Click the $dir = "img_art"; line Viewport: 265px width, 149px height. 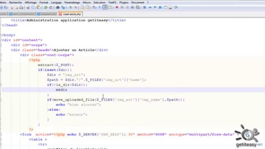66,75
